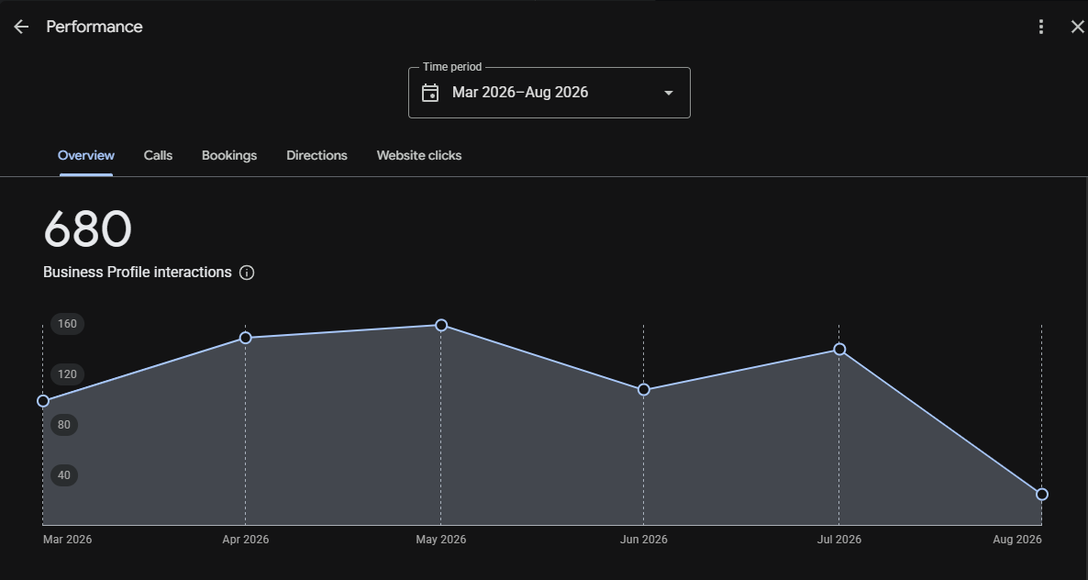
Task: Select the Overview tab
Action: [x=86, y=155]
